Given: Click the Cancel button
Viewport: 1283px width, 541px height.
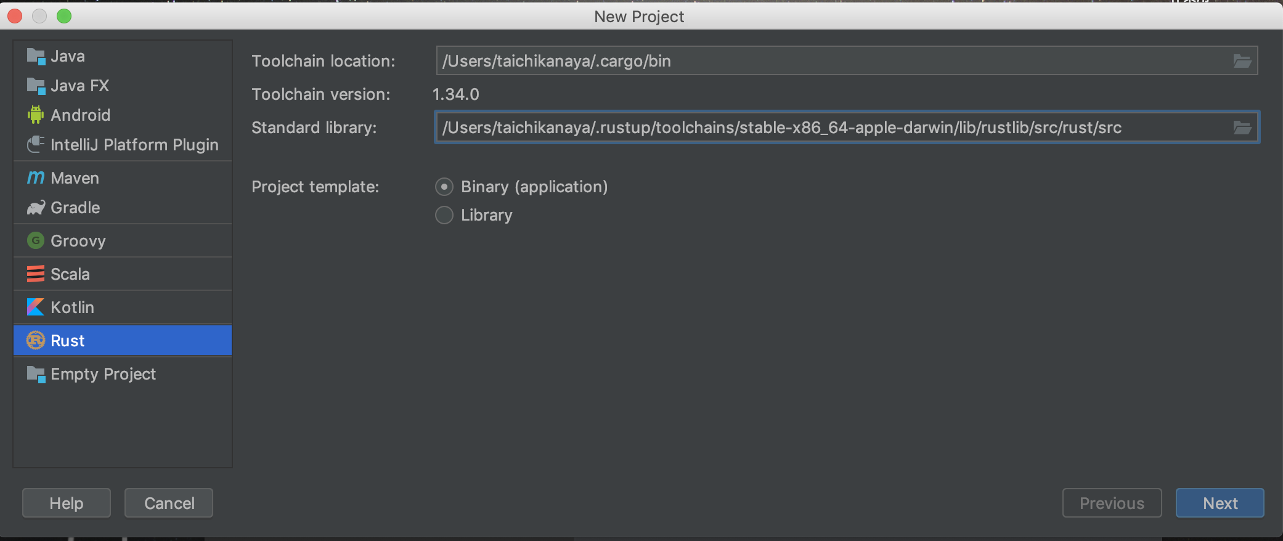Looking at the screenshot, I should [169, 503].
